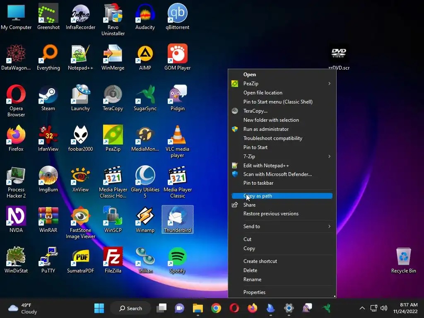Open the weather widget showing 49°F

tap(23, 308)
